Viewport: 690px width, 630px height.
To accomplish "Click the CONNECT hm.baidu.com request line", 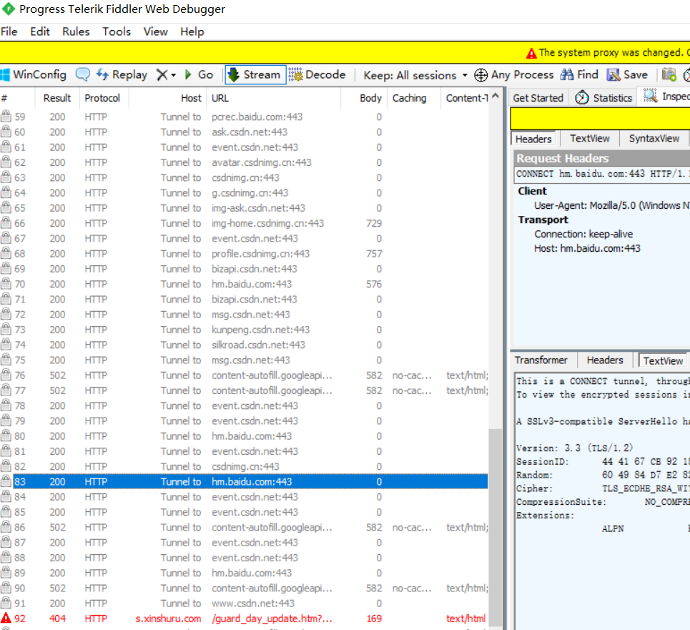I will point(602,174).
